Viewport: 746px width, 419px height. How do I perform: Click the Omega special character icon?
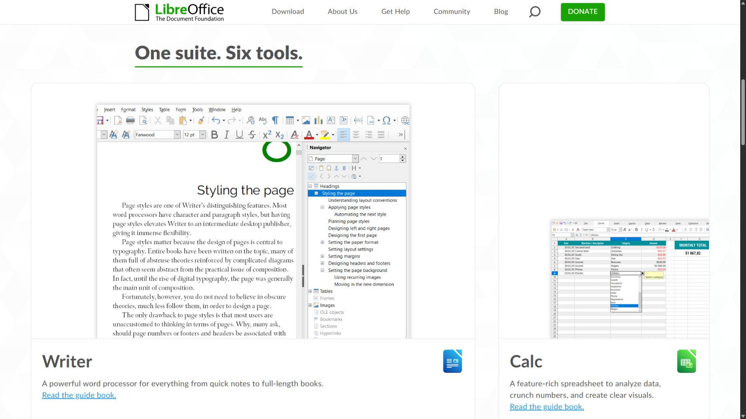point(387,121)
